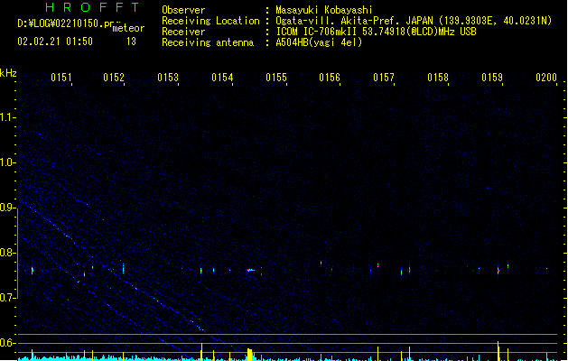Viewport: 568px width, 361px height.
Task: Click the meteor count value 13
Action: [x=131, y=42]
